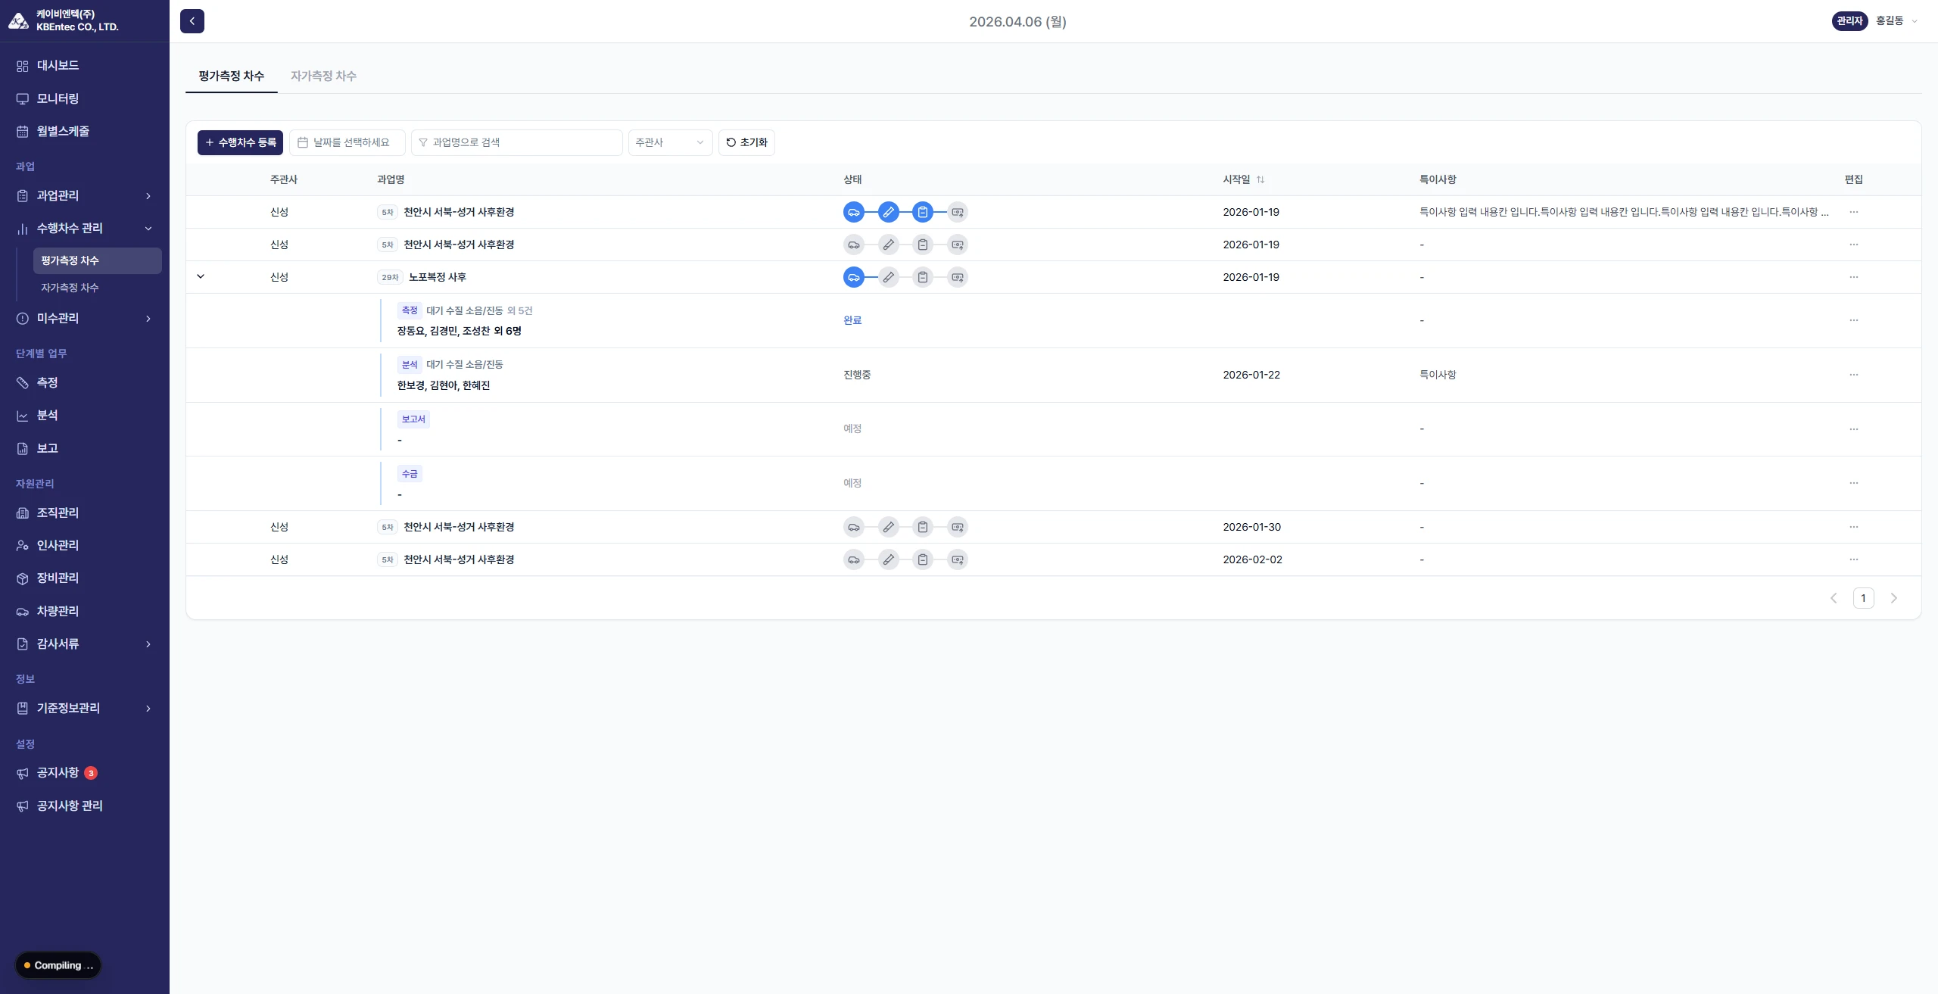The image size is (1938, 994).
Task: Click the blue clipboard status icon in the first row
Action: pyautogui.click(x=923, y=212)
